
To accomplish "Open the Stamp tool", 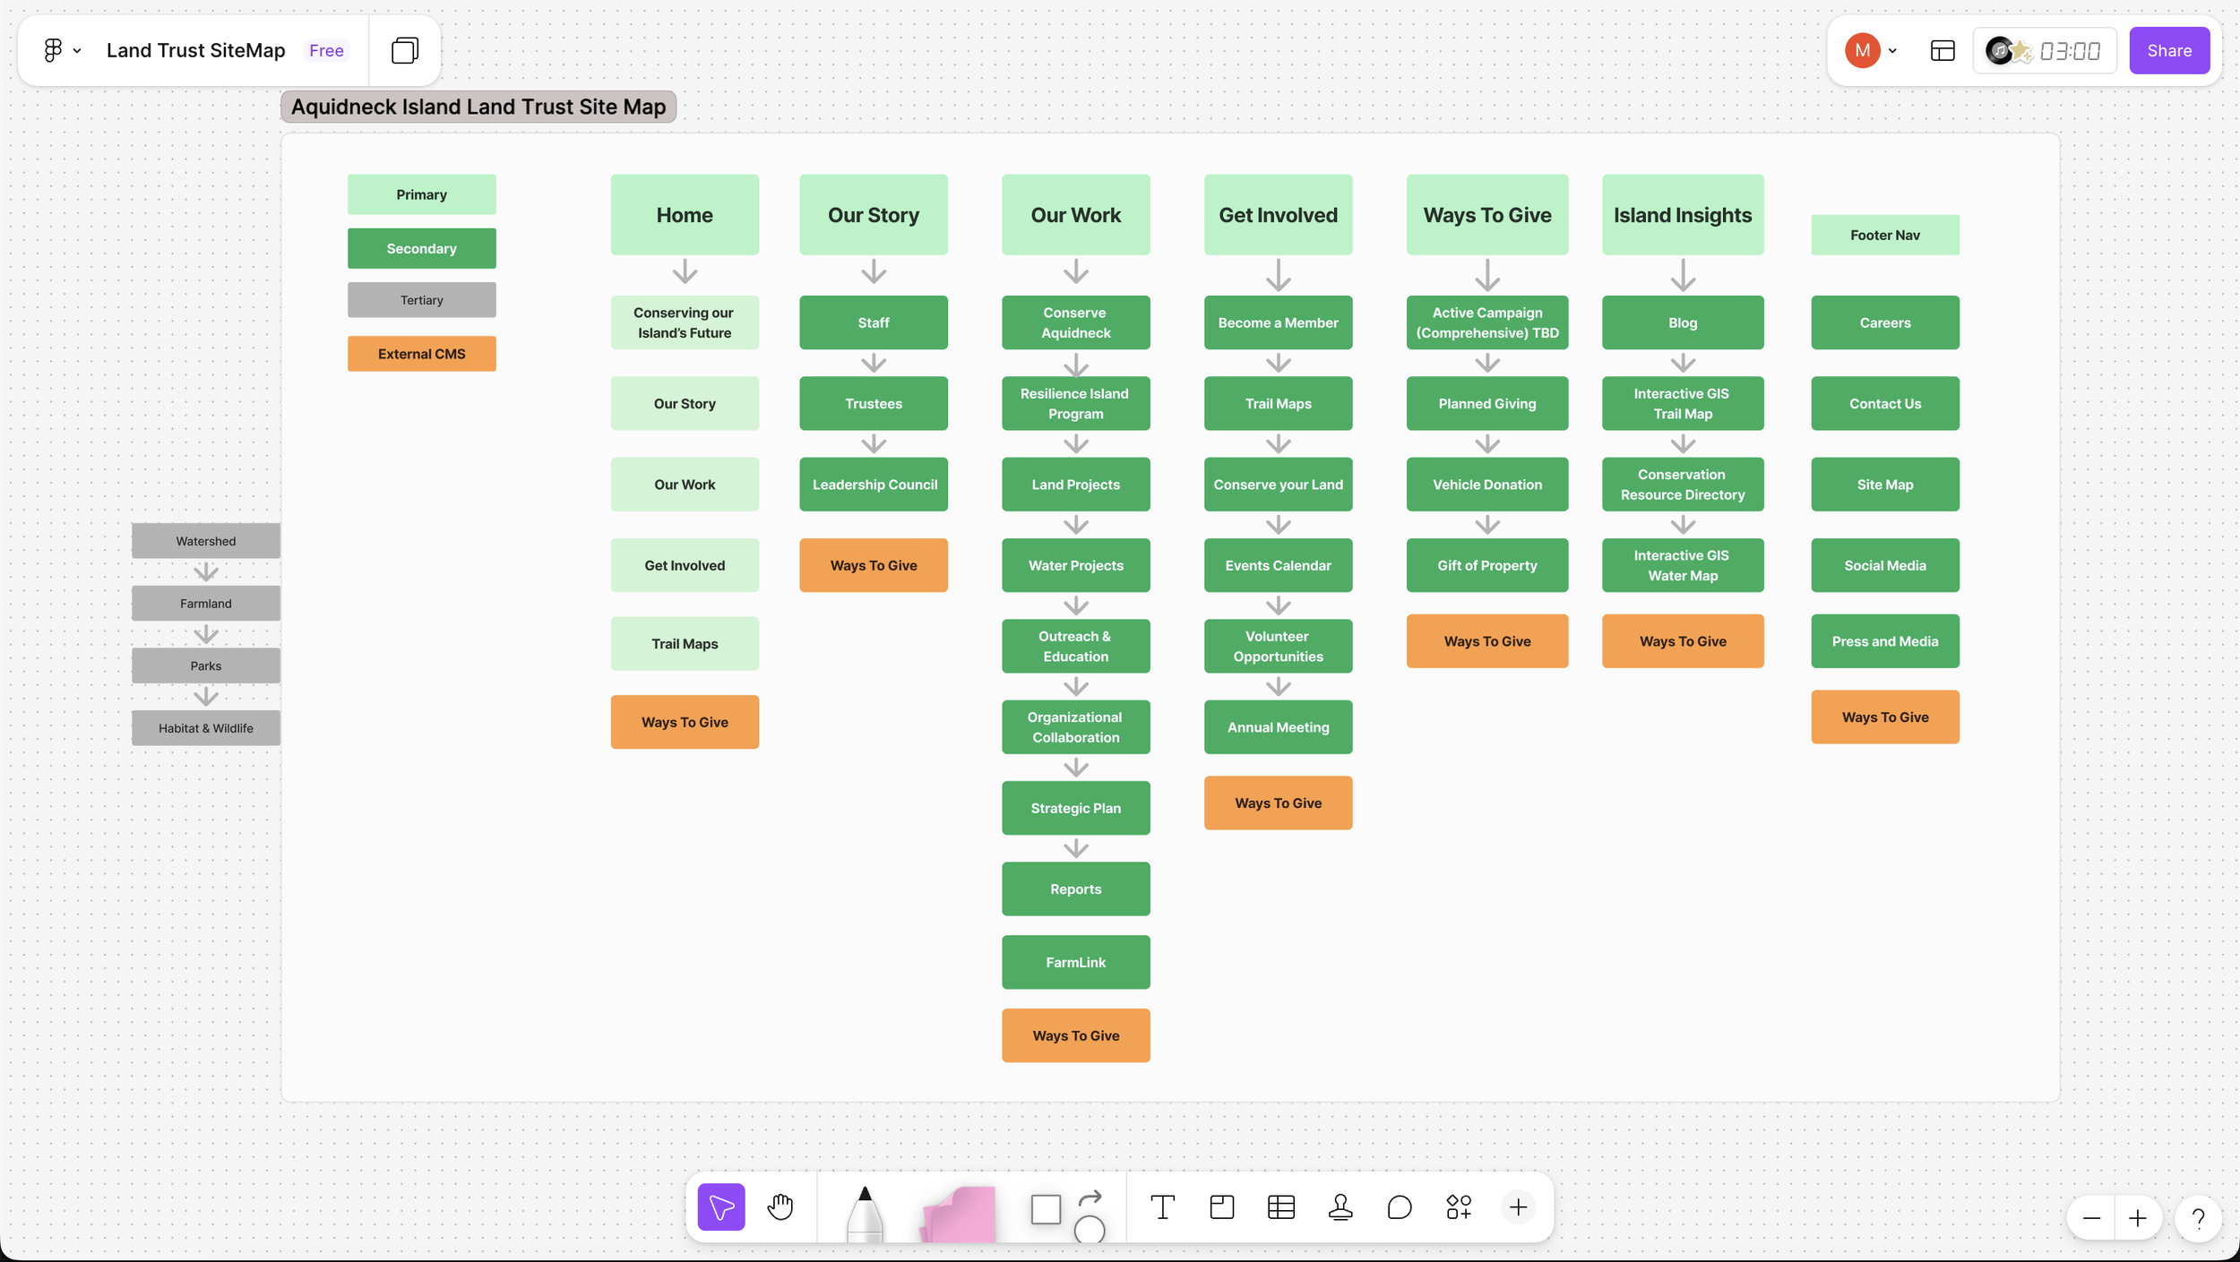I will 1340,1206.
